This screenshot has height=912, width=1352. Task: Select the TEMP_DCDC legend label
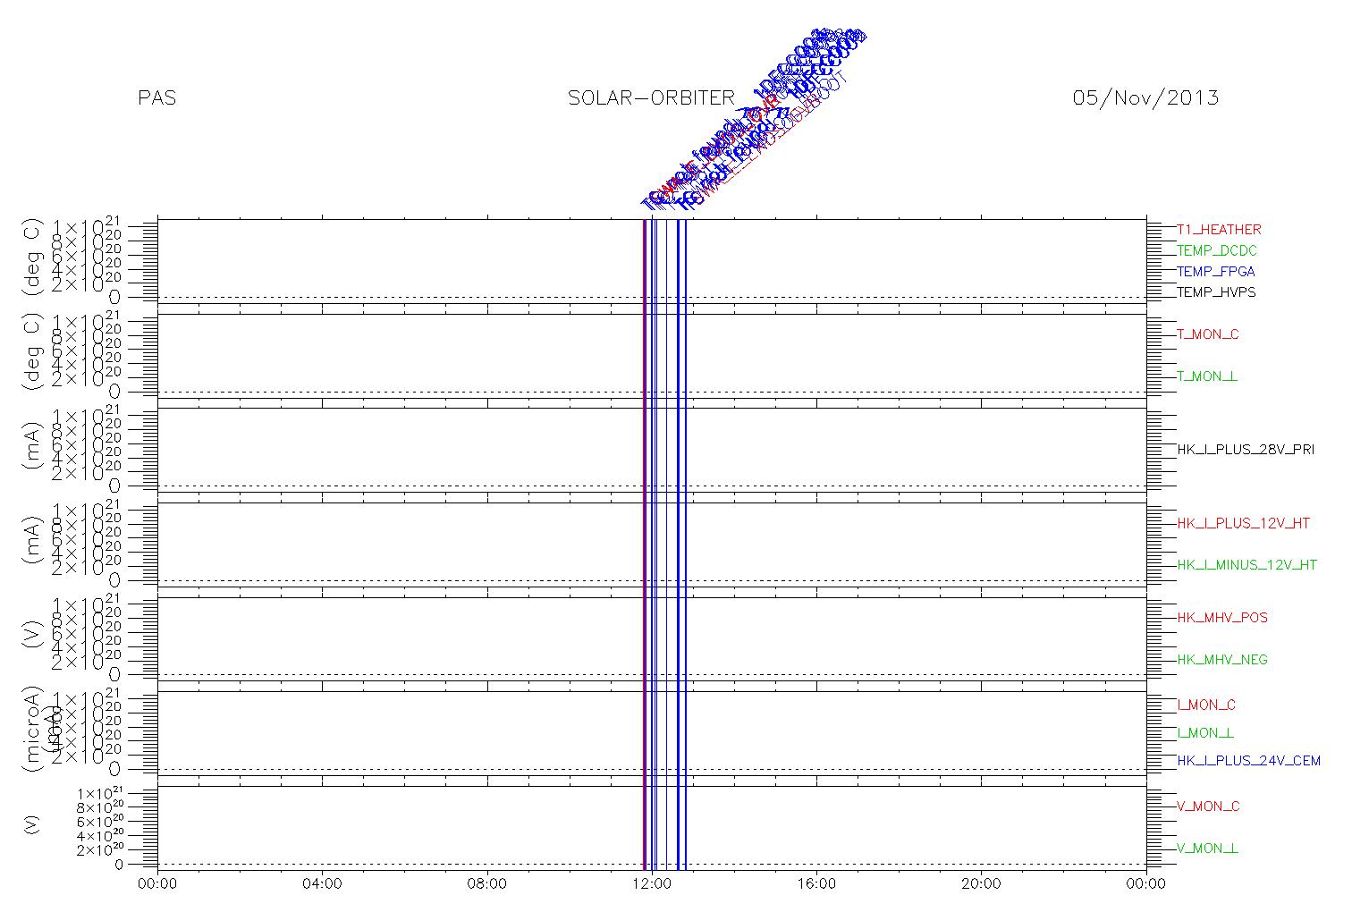click(1216, 250)
